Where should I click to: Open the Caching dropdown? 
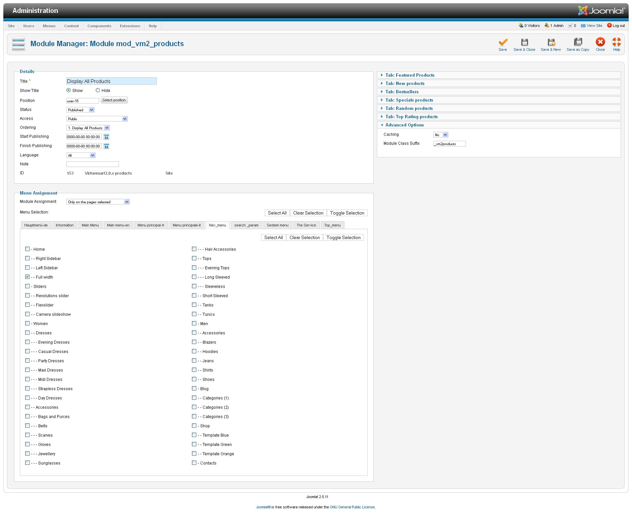[x=441, y=135]
